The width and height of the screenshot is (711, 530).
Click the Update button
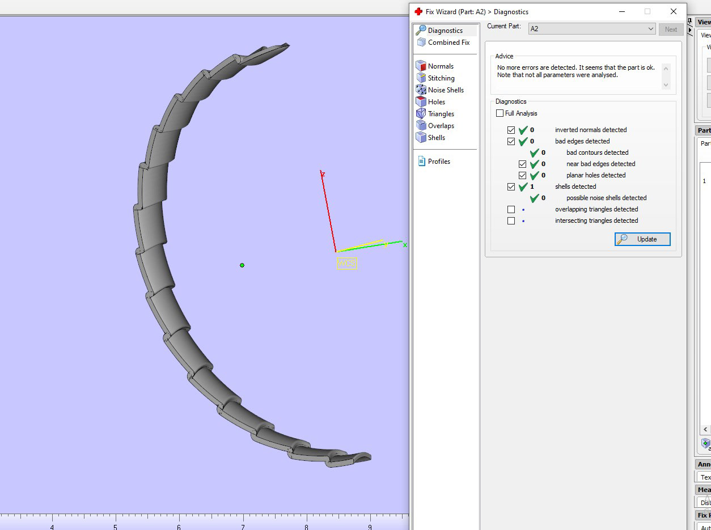coord(642,239)
